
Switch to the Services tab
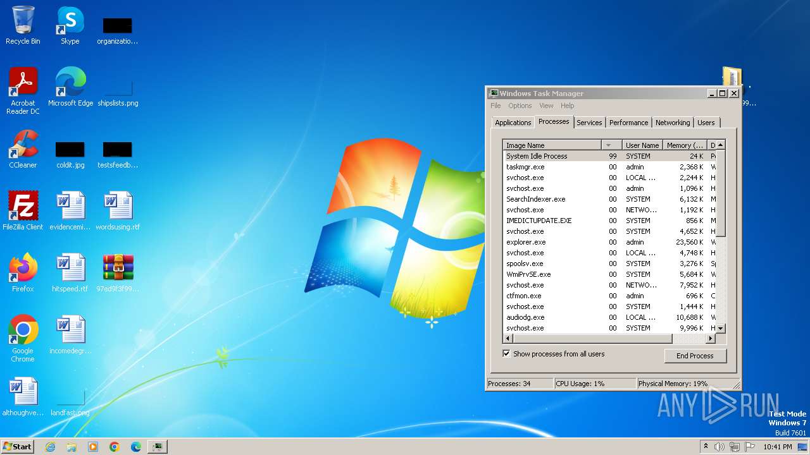tap(589, 123)
